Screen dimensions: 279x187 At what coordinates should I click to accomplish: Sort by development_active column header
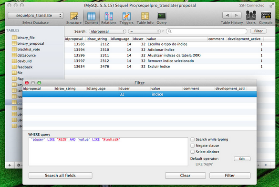click(245, 39)
